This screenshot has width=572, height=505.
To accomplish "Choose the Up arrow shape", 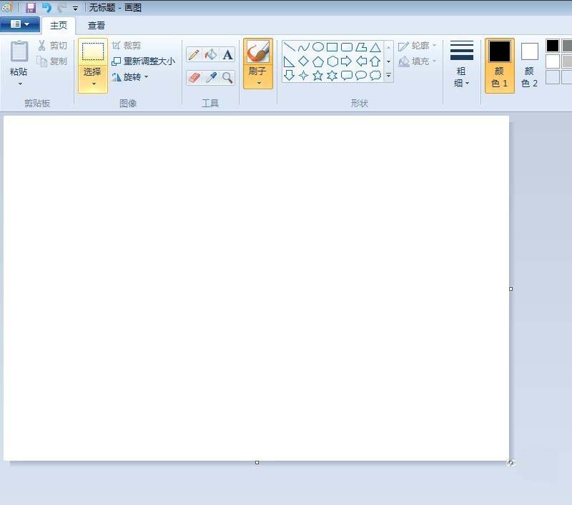I will pos(375,61).
